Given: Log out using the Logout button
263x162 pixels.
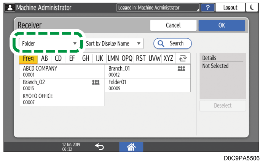Looking at the screenshot, I should [x=230, y=8].
